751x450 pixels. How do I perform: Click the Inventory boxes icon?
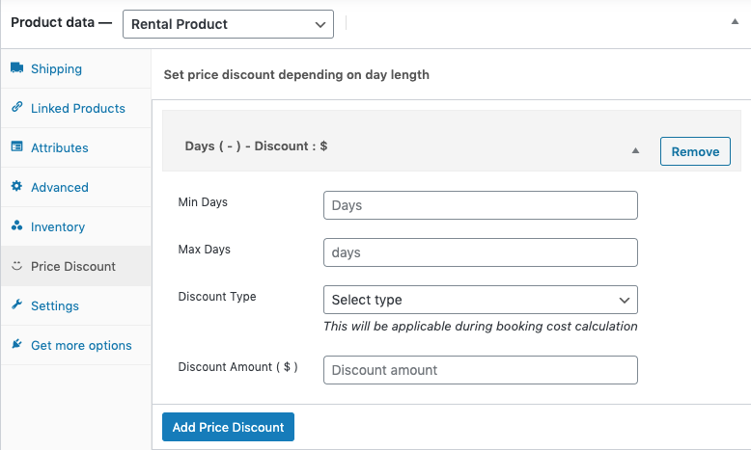pyautogui.click(x=17, y=226)
